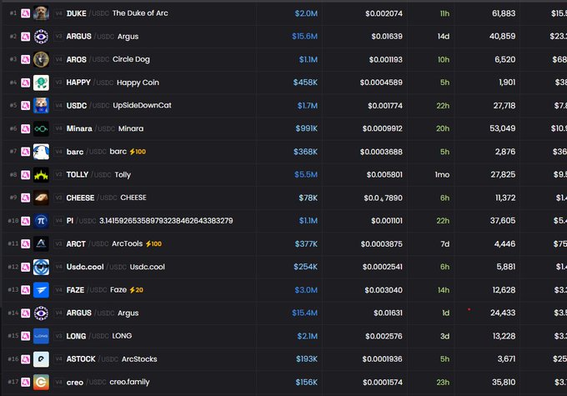The height and width of the screenshot is (396, 567).
Task: Click price "$0.0001574" for creo
Action: [x=383, y=383]
